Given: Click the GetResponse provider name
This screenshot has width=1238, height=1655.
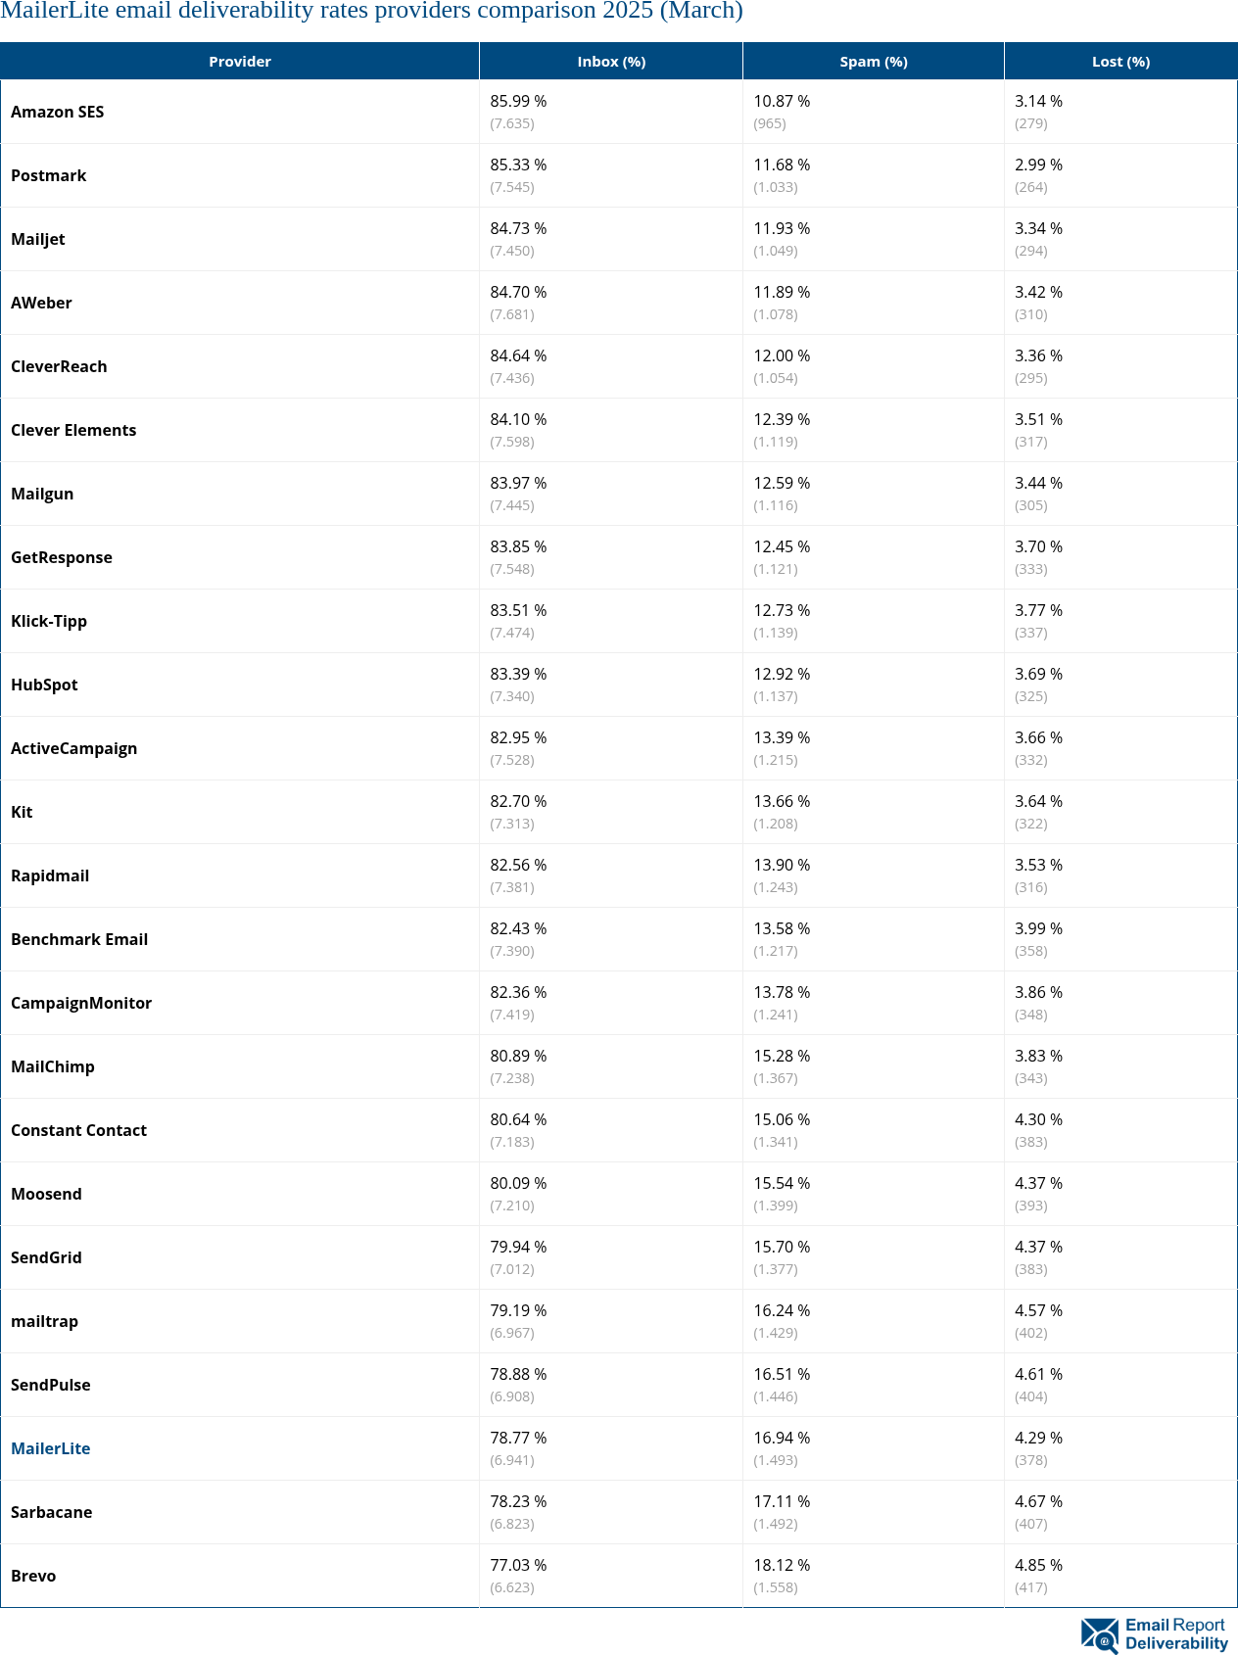Looking at the screenshot, I should [x=62, y=557].
